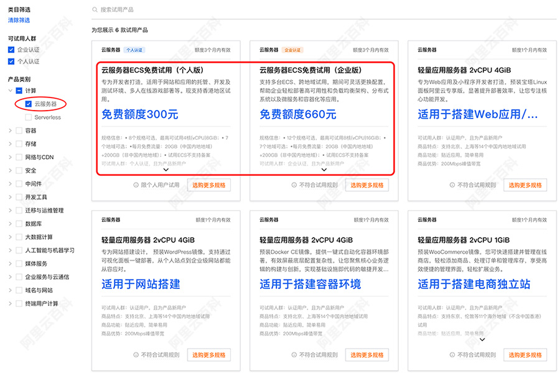Collapse the 计算 category chevron

click(11, 91)
